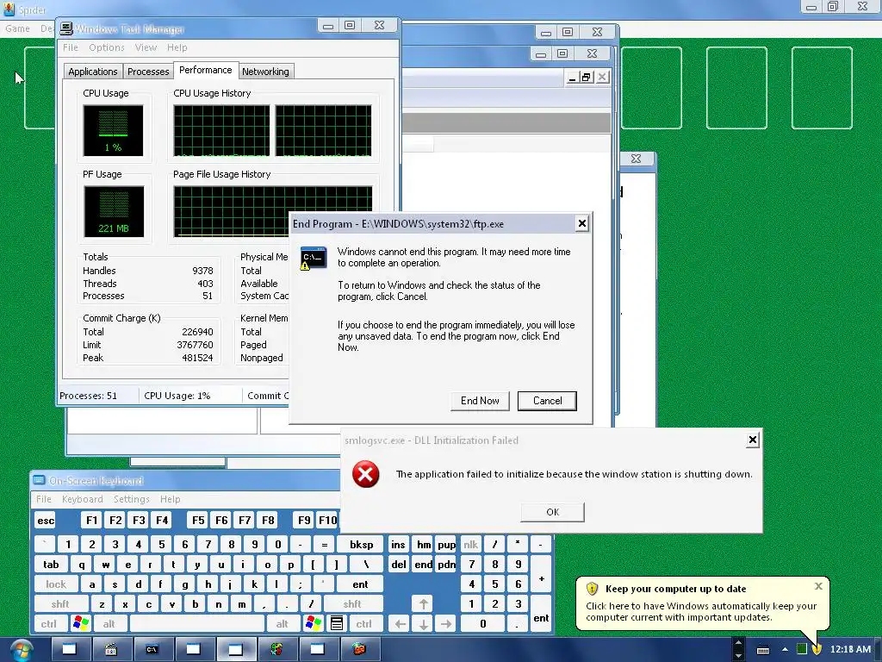Click the tray keyboard icon
The width and height of the screenshot is (882, 662).
point(763,650)
